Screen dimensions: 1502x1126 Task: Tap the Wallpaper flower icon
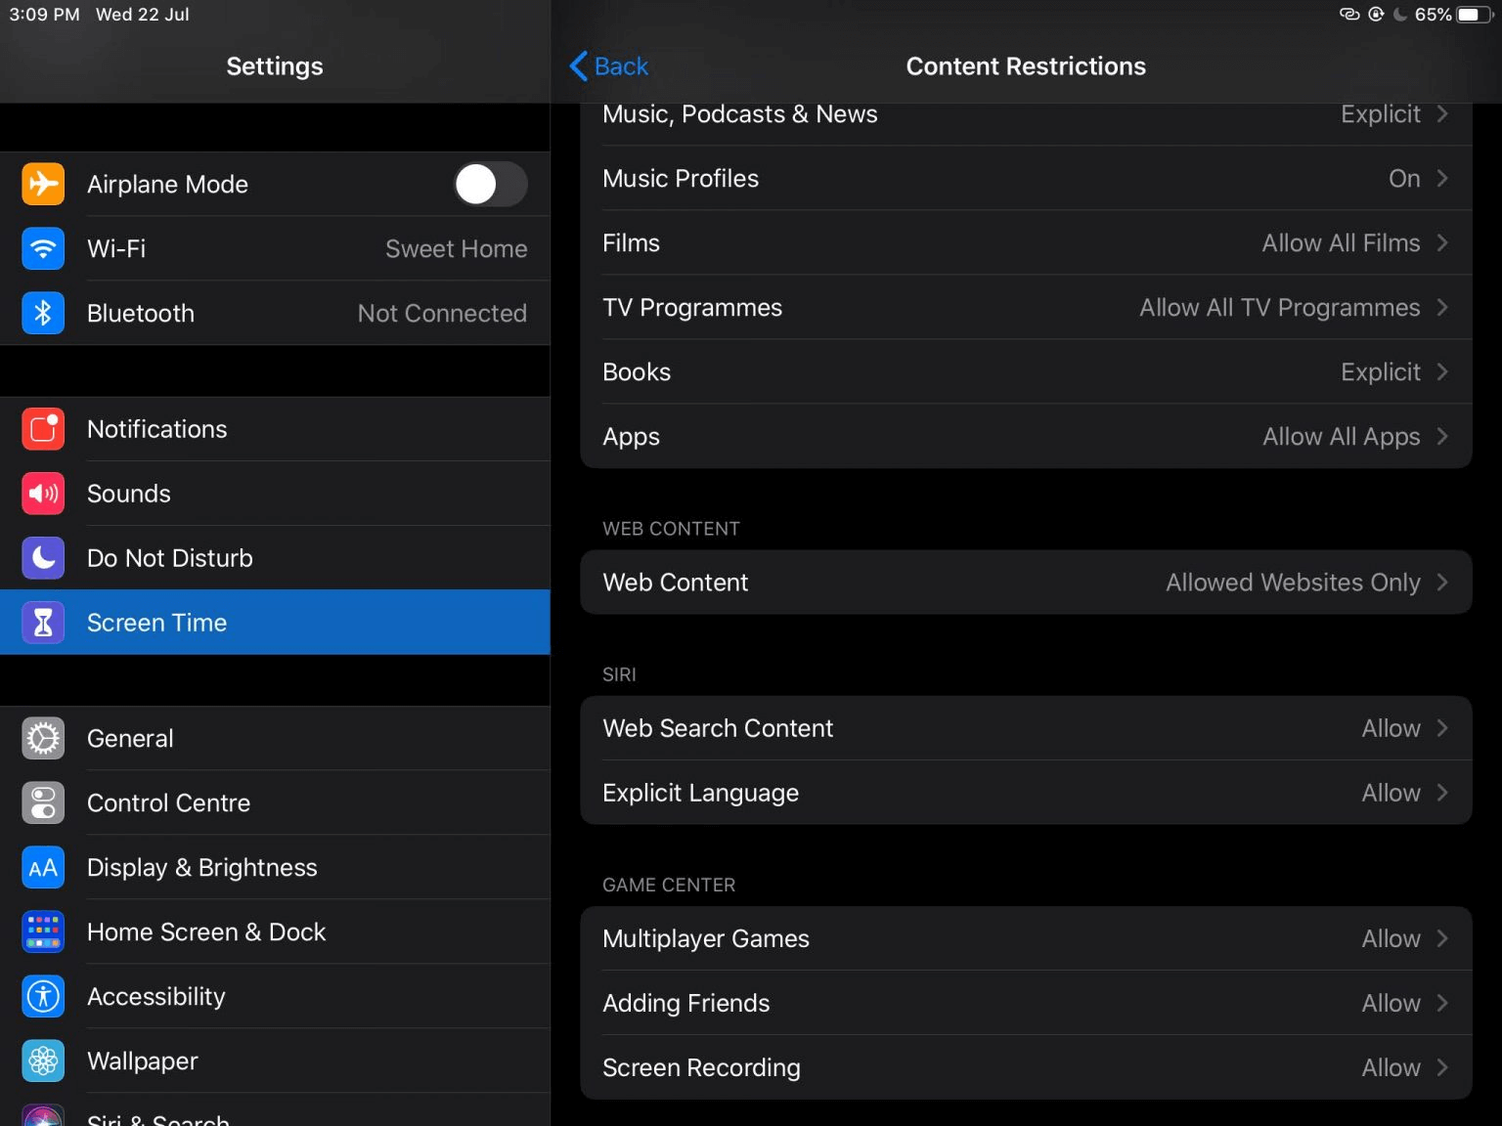(x=43, y=1061)
